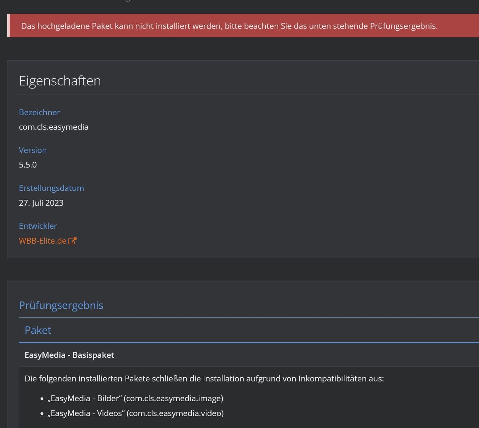Click the com.cls.easymedia identifier value
The image size is (479, 428).
click(53, 127)
